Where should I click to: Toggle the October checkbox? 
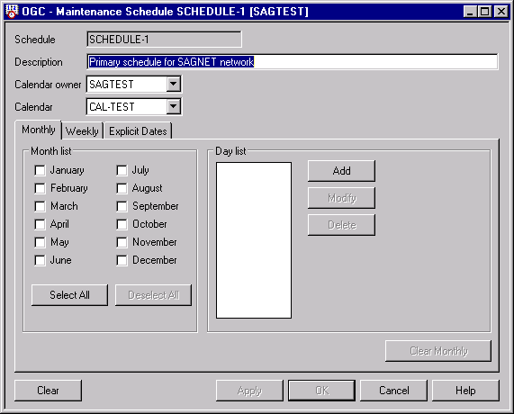coord(122,224)
